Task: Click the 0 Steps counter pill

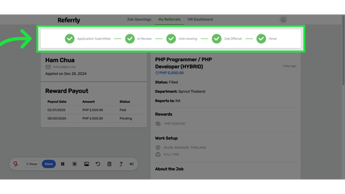Action: (x=32, y=164)
